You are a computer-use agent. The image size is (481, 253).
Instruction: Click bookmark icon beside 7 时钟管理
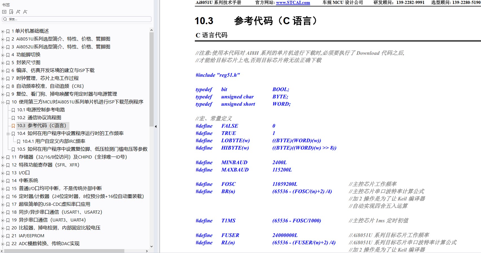coord(8,78)
